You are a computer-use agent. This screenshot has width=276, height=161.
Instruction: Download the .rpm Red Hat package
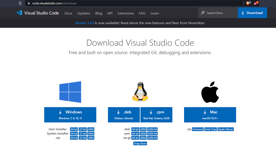(156, 115)
